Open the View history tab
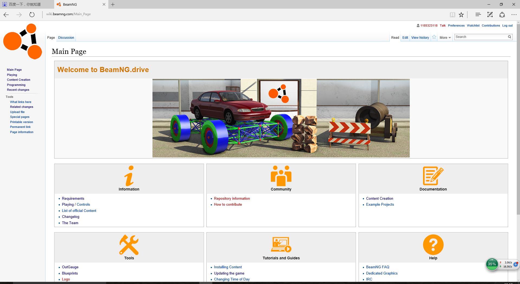Viewport: 520px width, 284px height. point(420,38)
